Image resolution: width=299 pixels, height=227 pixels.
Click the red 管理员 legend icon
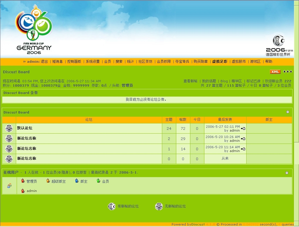[23, 181]
